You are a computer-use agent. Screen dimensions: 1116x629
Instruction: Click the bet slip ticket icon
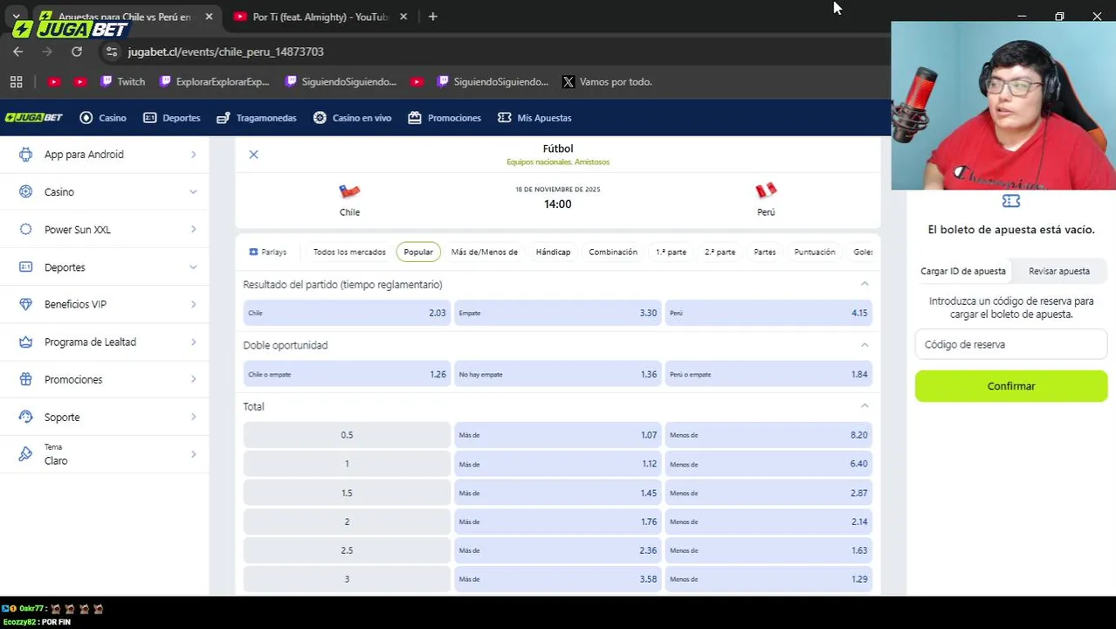1011,201
